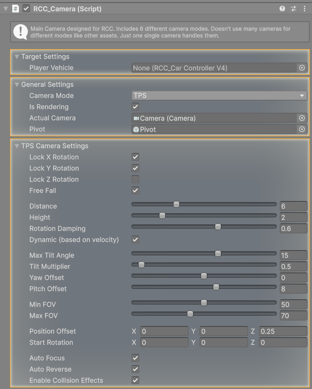This screenshot has width=312, height=389.
Task: Collapse the TPS Camera Settings section
Action: (x=17, y=146)
